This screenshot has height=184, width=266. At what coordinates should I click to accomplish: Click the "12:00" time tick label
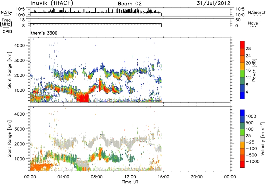tap(130, 177)
